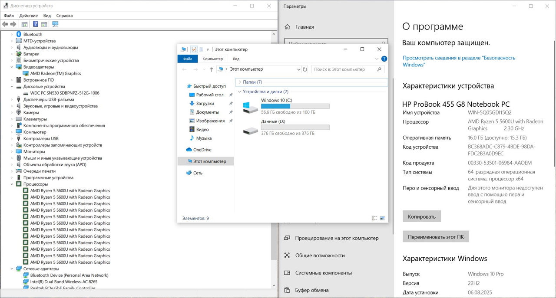
Task: Go up one level with the up arrow
Action: tap(212, 69)
